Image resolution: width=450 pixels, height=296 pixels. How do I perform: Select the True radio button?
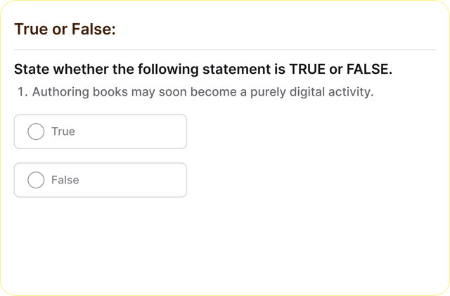tap(36, 131)
